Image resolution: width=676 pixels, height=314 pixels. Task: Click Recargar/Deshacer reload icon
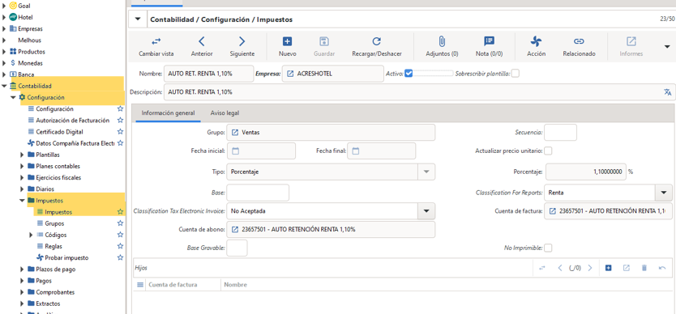pos(377,41)
